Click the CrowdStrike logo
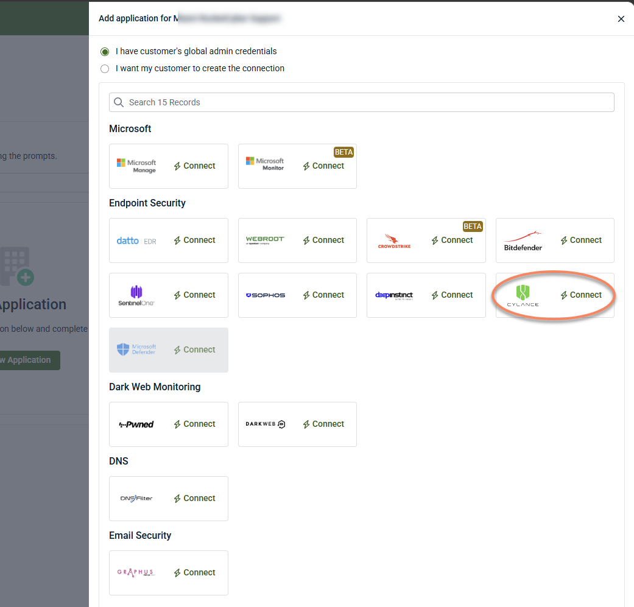634x607 pixels. [x=394, y=241]
